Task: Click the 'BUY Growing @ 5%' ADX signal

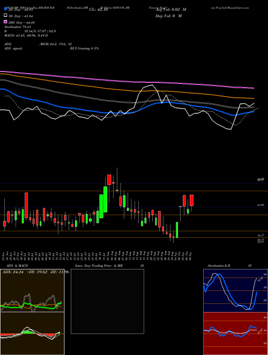Action: pos(84,48)
